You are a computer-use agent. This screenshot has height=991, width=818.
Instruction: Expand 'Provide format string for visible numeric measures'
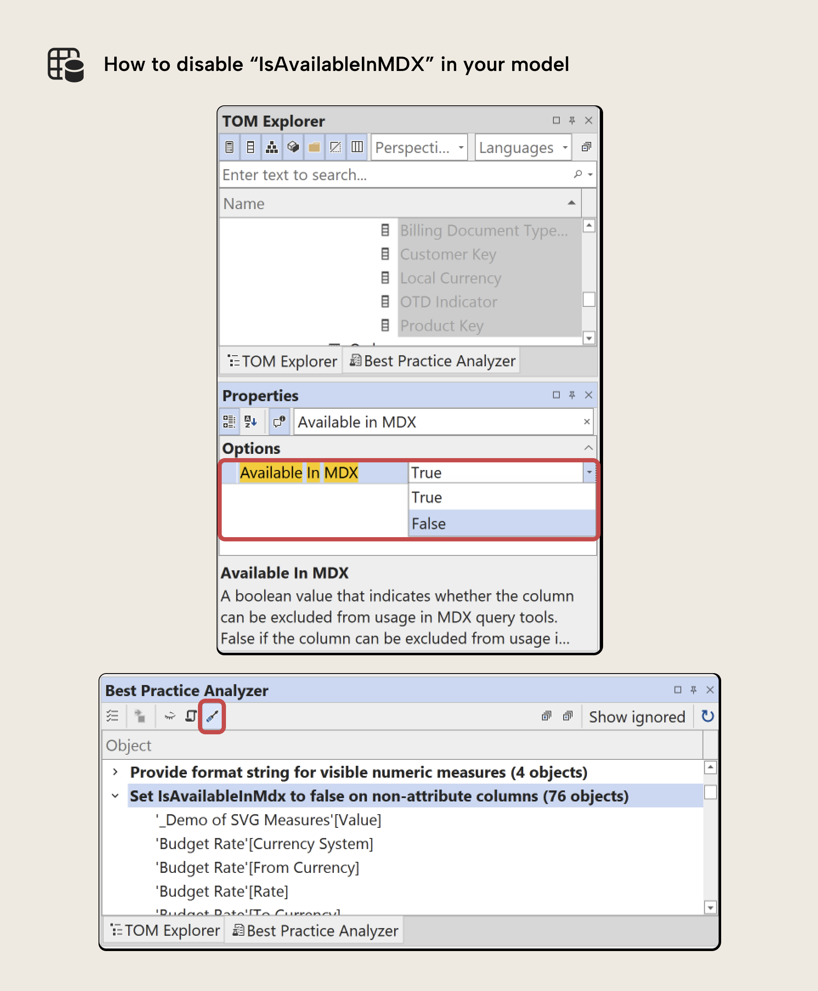(115, 772)
